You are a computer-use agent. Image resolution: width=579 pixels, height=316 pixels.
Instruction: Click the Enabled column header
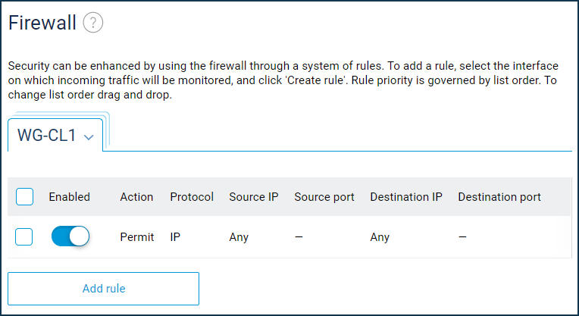[x=69, y=197]
